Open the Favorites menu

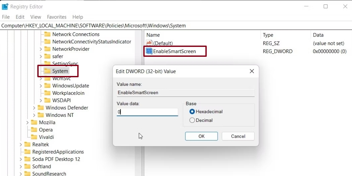click(56, 17)
